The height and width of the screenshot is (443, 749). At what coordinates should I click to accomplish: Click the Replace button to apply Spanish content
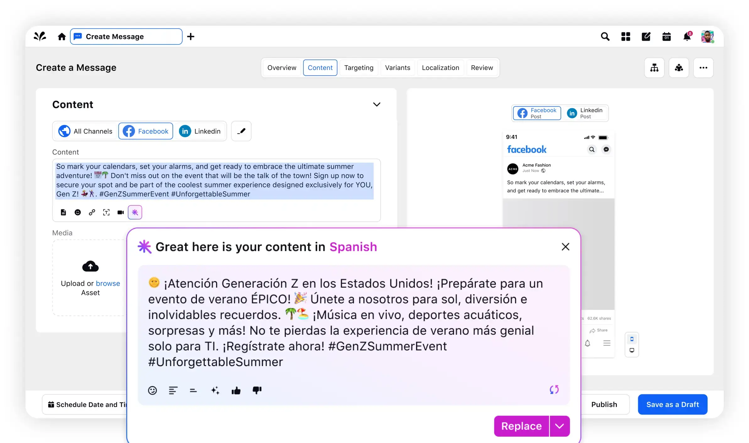(x=521, y=426)
